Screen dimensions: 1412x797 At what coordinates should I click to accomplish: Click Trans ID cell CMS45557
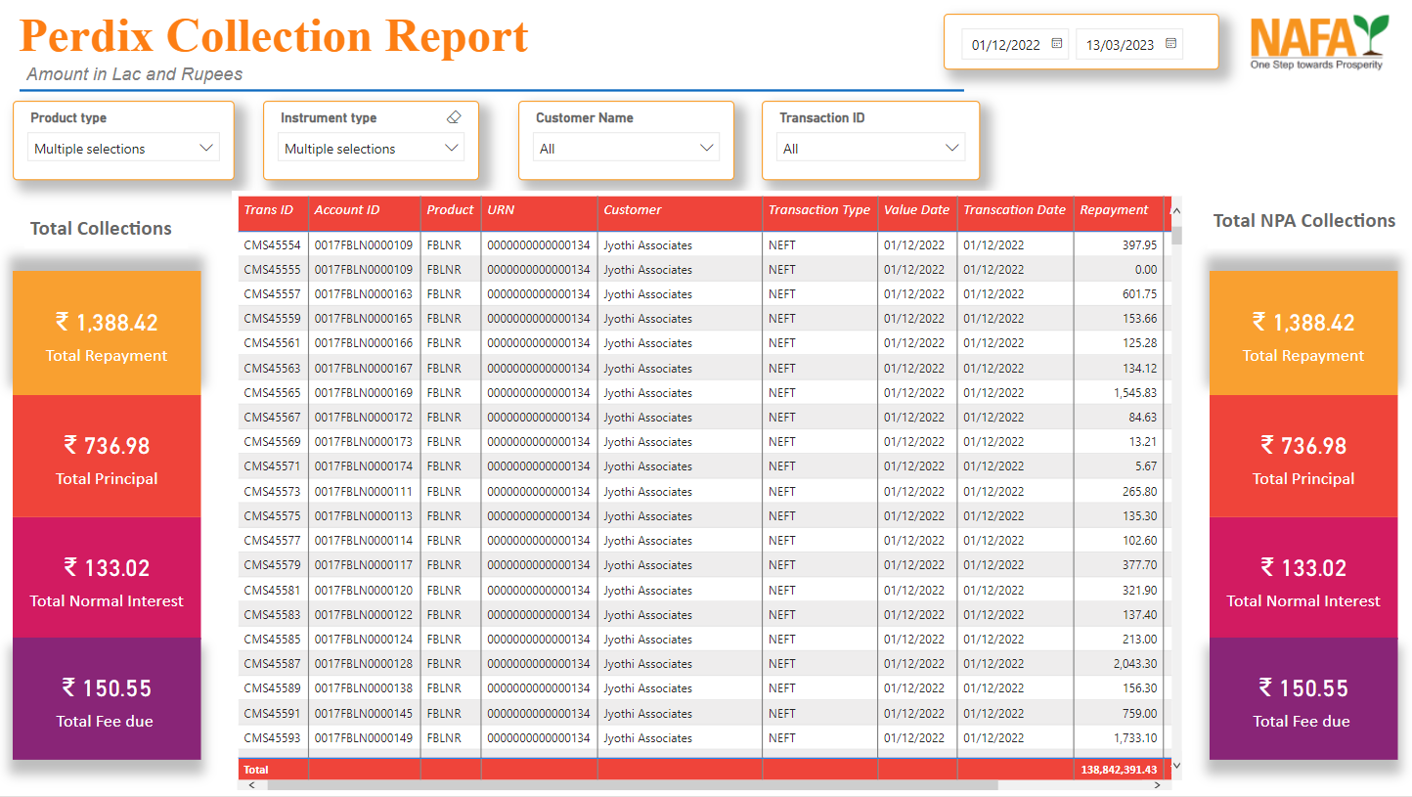pos(273,294)
